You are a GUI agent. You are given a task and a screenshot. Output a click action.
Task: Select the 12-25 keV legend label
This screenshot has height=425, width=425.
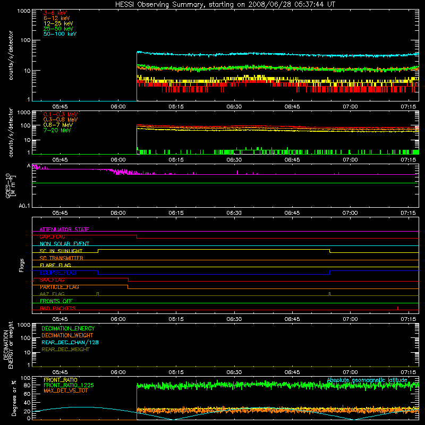tap(58, 23)
